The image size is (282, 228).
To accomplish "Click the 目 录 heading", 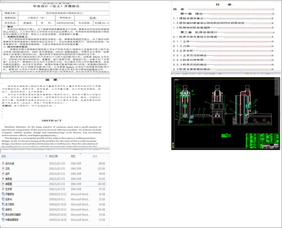I will (x=224, y=4).
